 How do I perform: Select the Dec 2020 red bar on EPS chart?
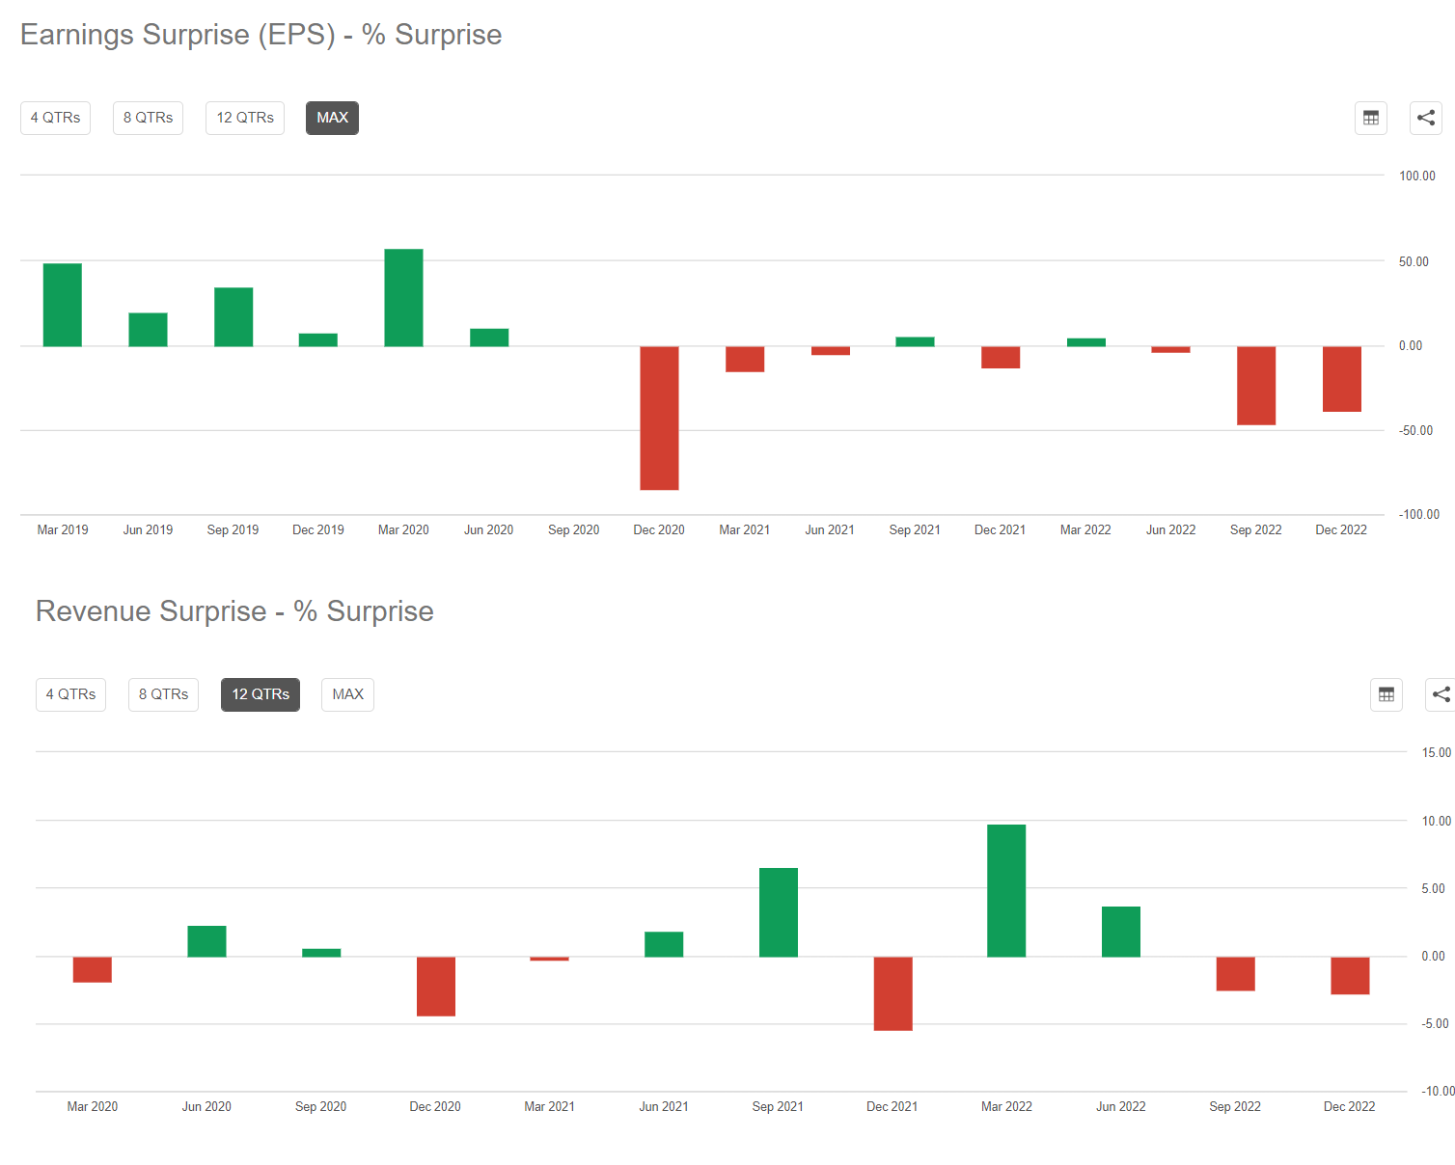pyautogui.click(x=659, y=417)
